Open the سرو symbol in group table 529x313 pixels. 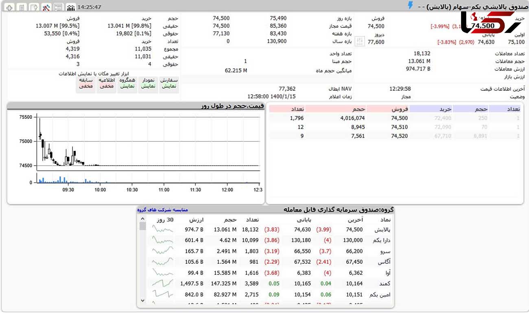point(385,251)
